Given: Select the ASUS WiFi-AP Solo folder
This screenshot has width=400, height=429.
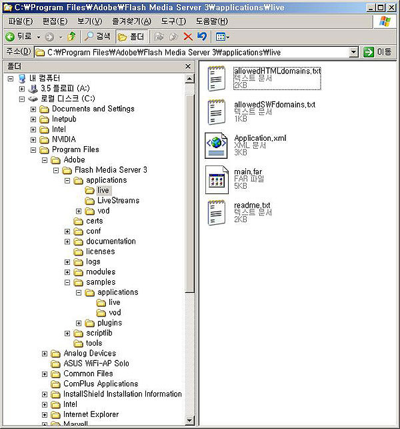Looking at the screenshot, I should pos(90,364).
